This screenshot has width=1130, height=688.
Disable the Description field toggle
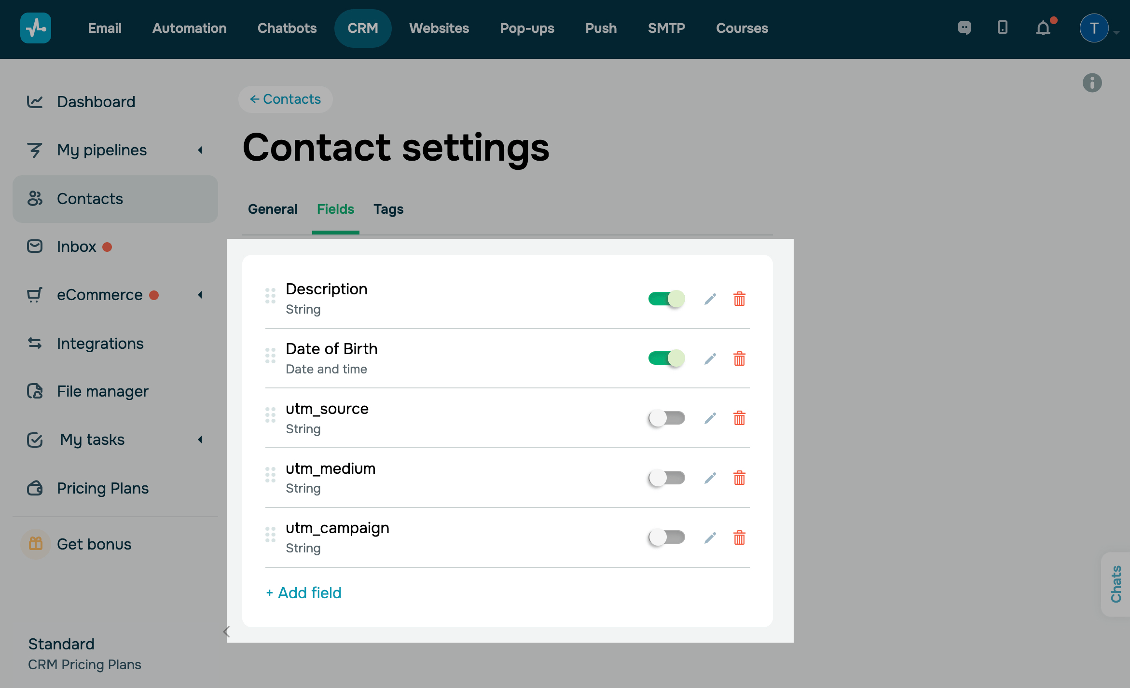[x=666, y=299]
